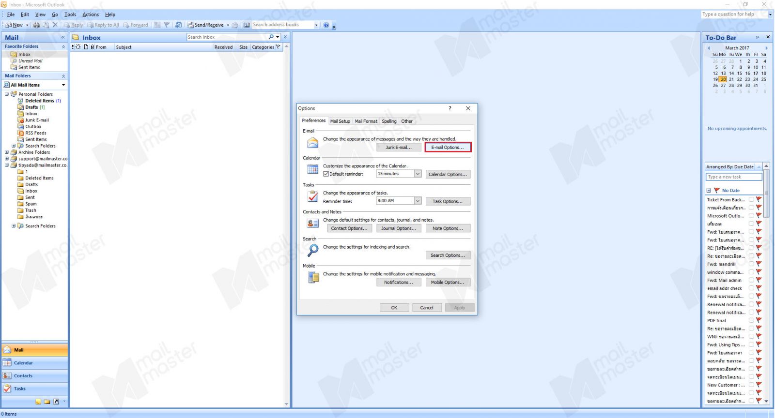This screenshot has width=775, height=418.
Task: Click the Type a new task field
Action: [734, 177]
